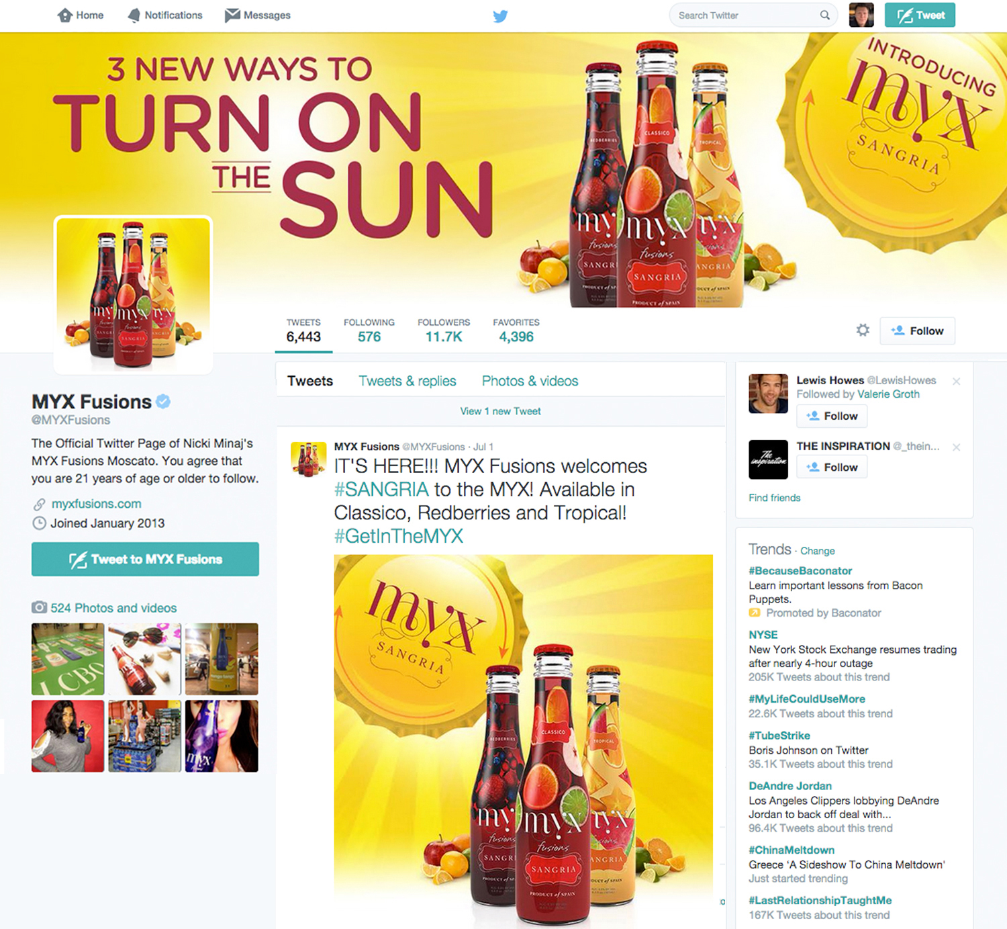
Task: View the Followers 11.7K list
Action: pyautogui.click(x=444, y=331)
